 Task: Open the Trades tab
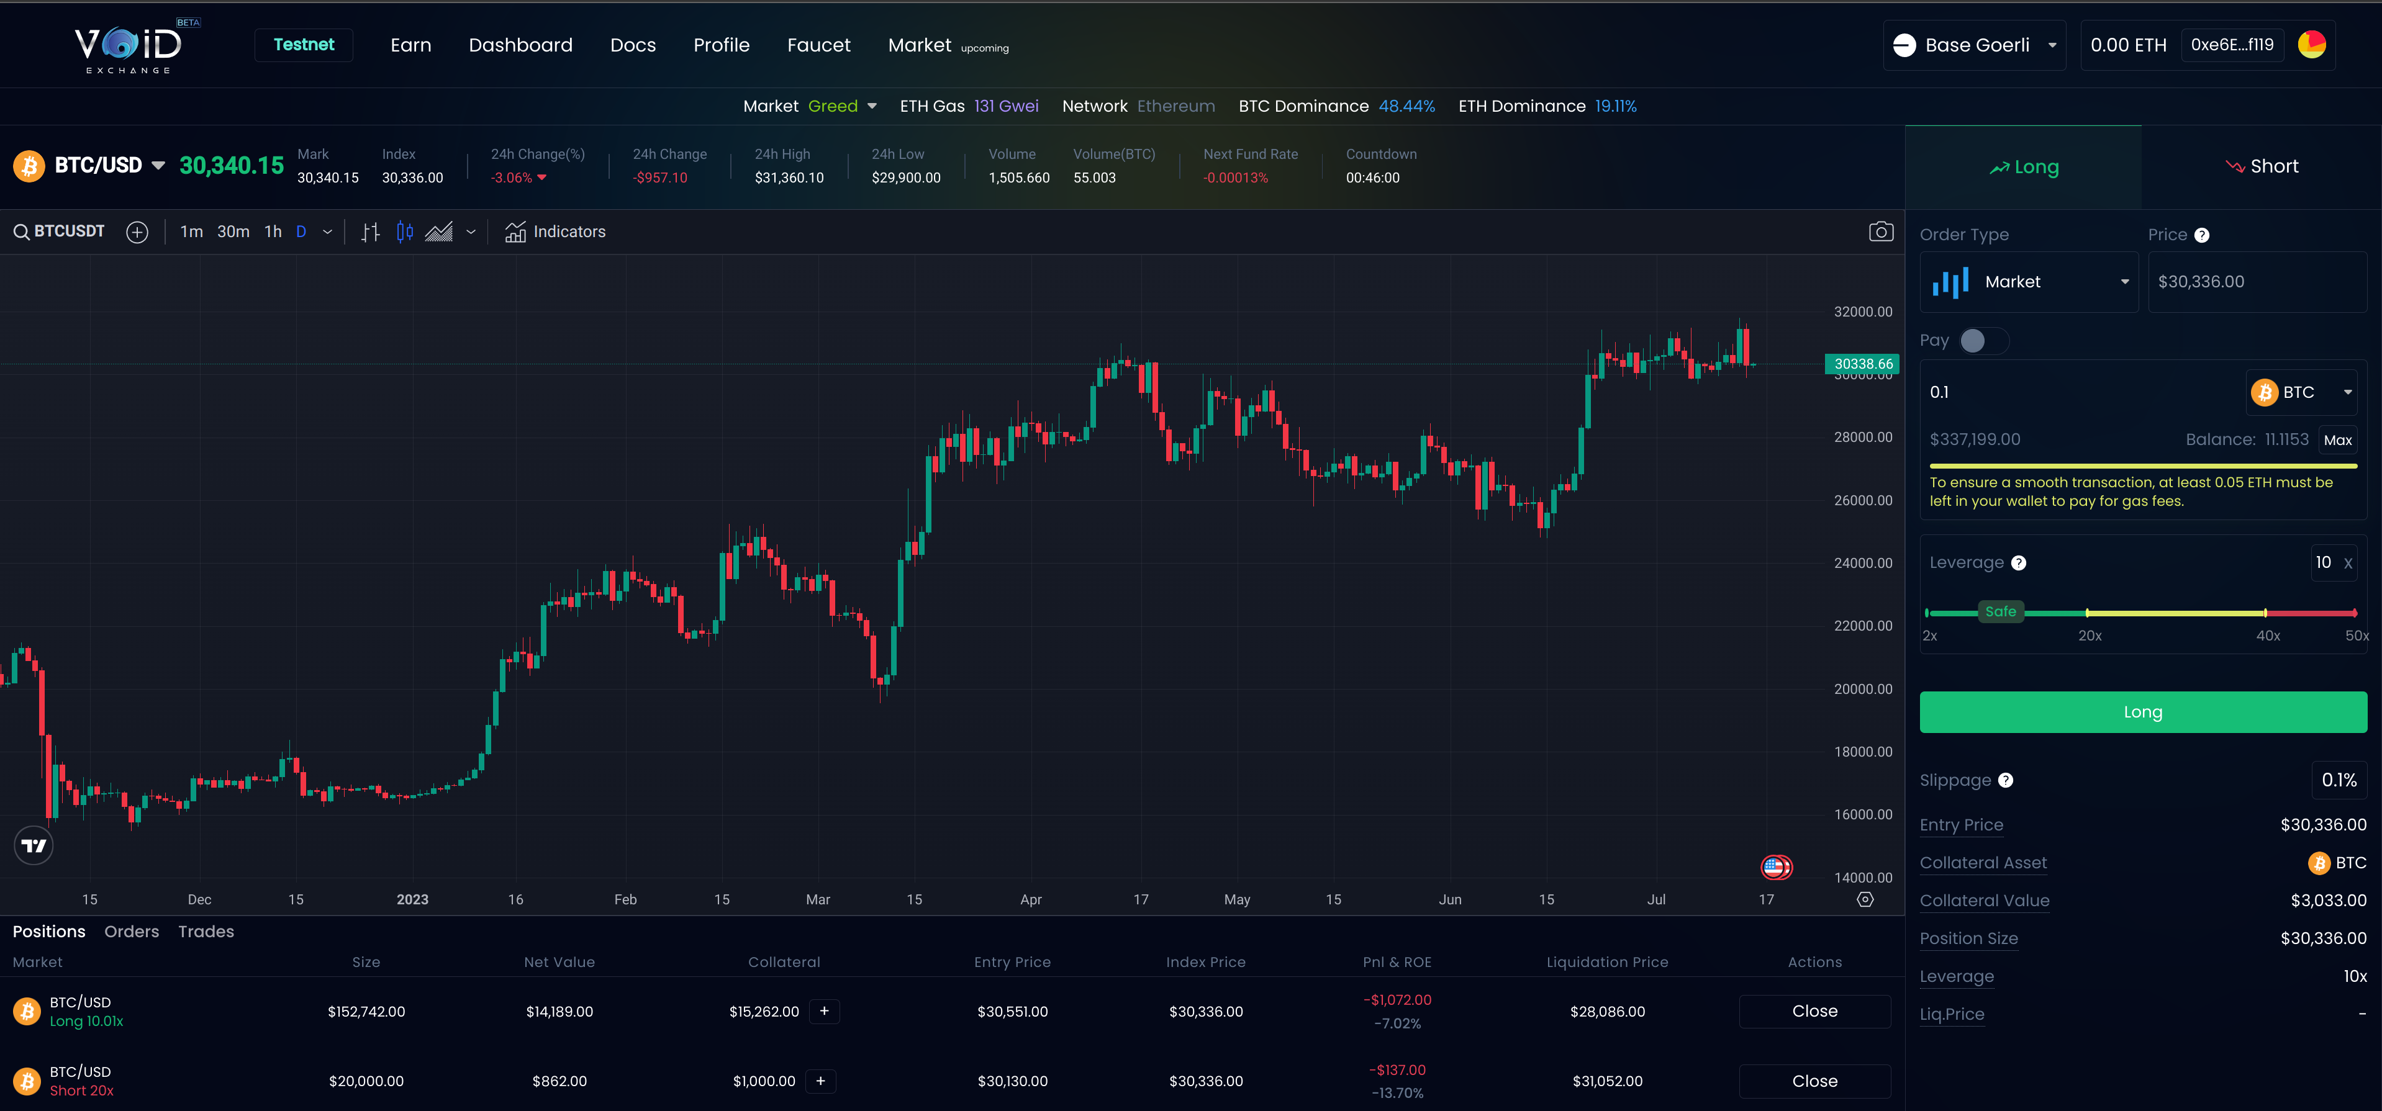pos(206,932)
